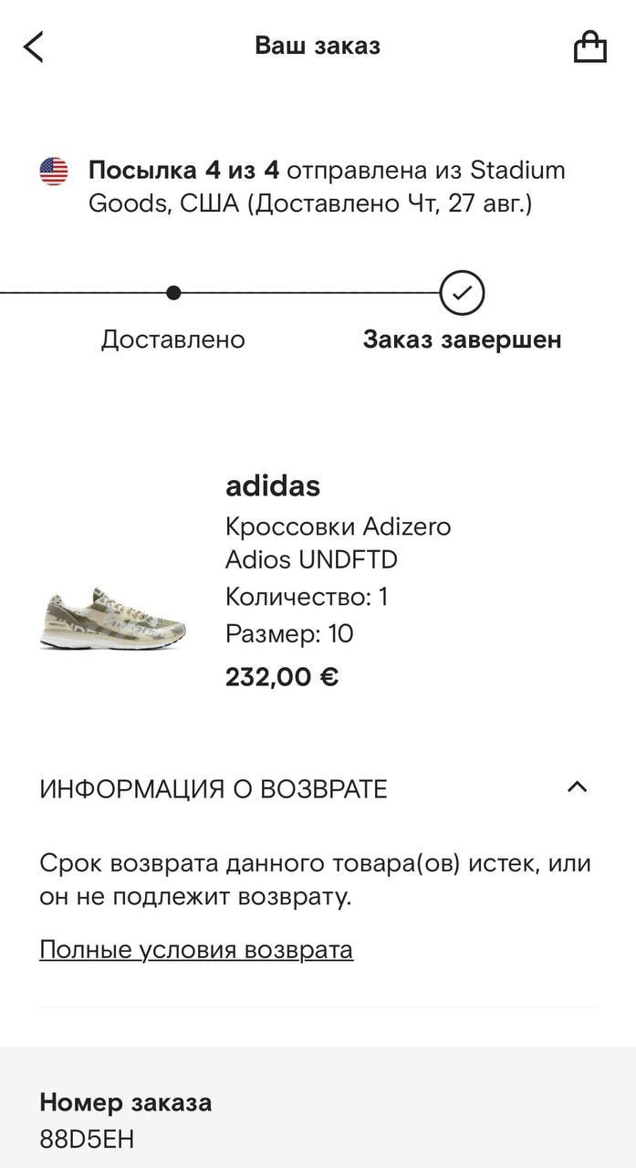
Task: Tap the Номер заказа heading
Action: coord(126,1102)
